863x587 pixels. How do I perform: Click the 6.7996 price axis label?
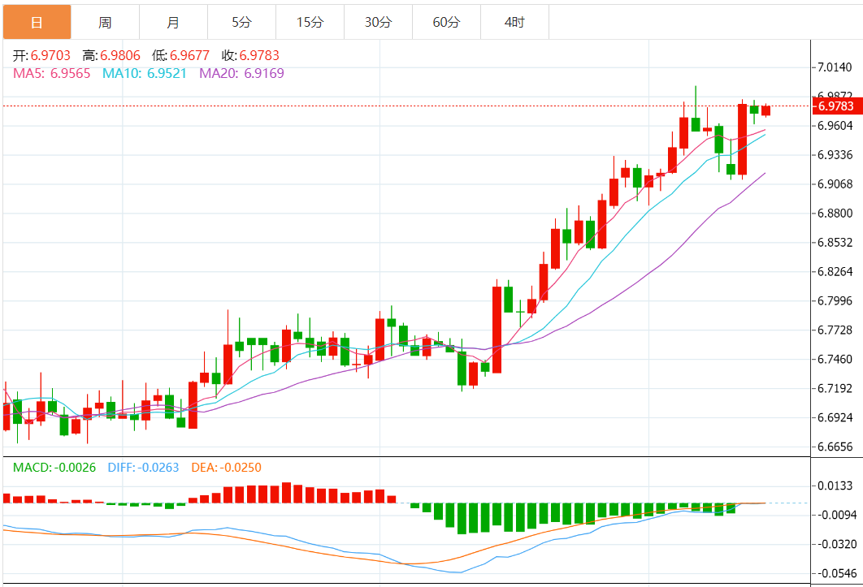835,300
